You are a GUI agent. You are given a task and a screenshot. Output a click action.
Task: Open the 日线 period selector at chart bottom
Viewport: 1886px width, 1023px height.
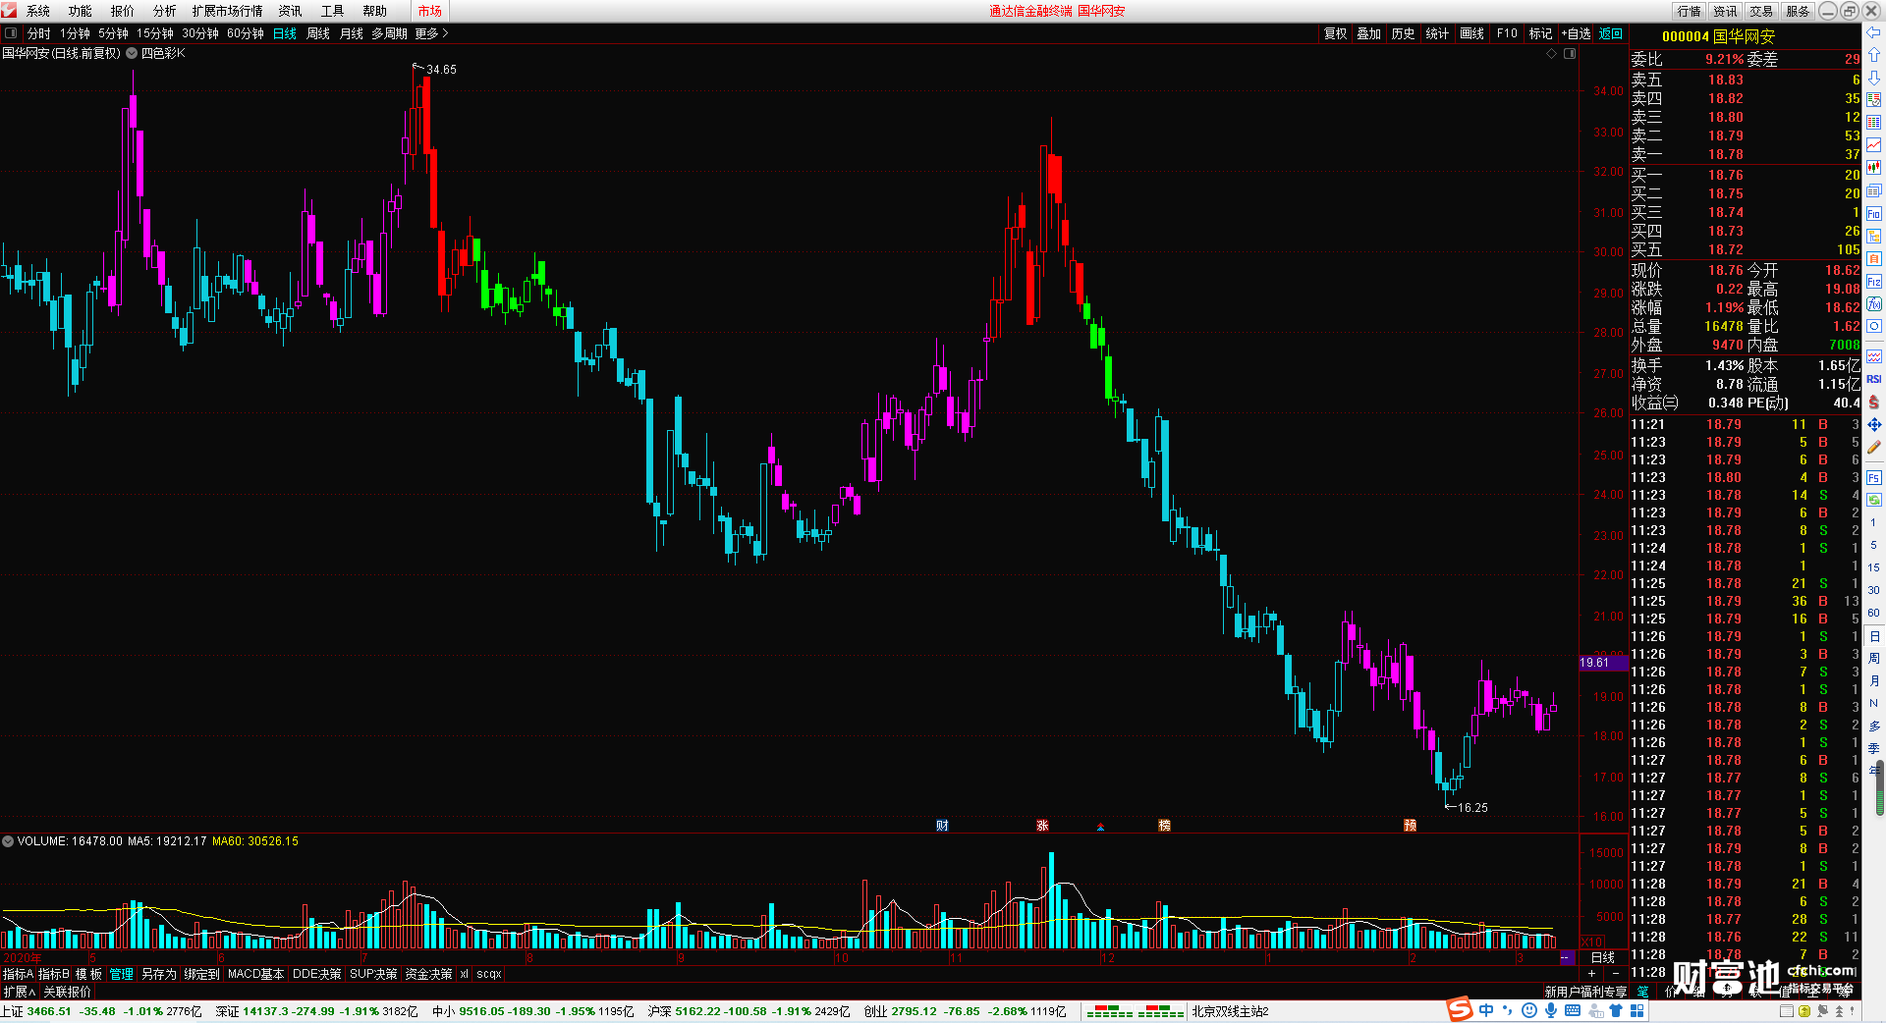[1603, 957]
